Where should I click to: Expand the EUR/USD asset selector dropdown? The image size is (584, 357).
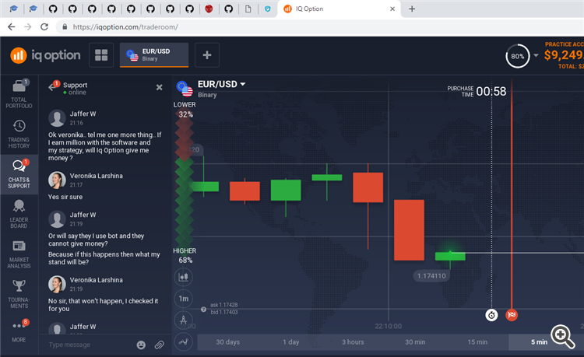pyautogui.click(x=243, y=84)
